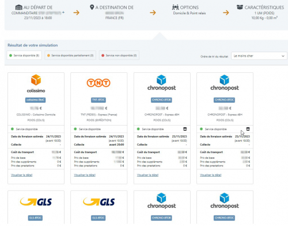Open Visualiser le détail in the Colissimo card
Screen dimensions: 288x226
22,175
